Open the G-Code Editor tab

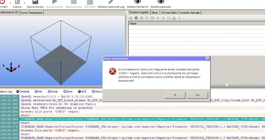(x=169, y=12)
